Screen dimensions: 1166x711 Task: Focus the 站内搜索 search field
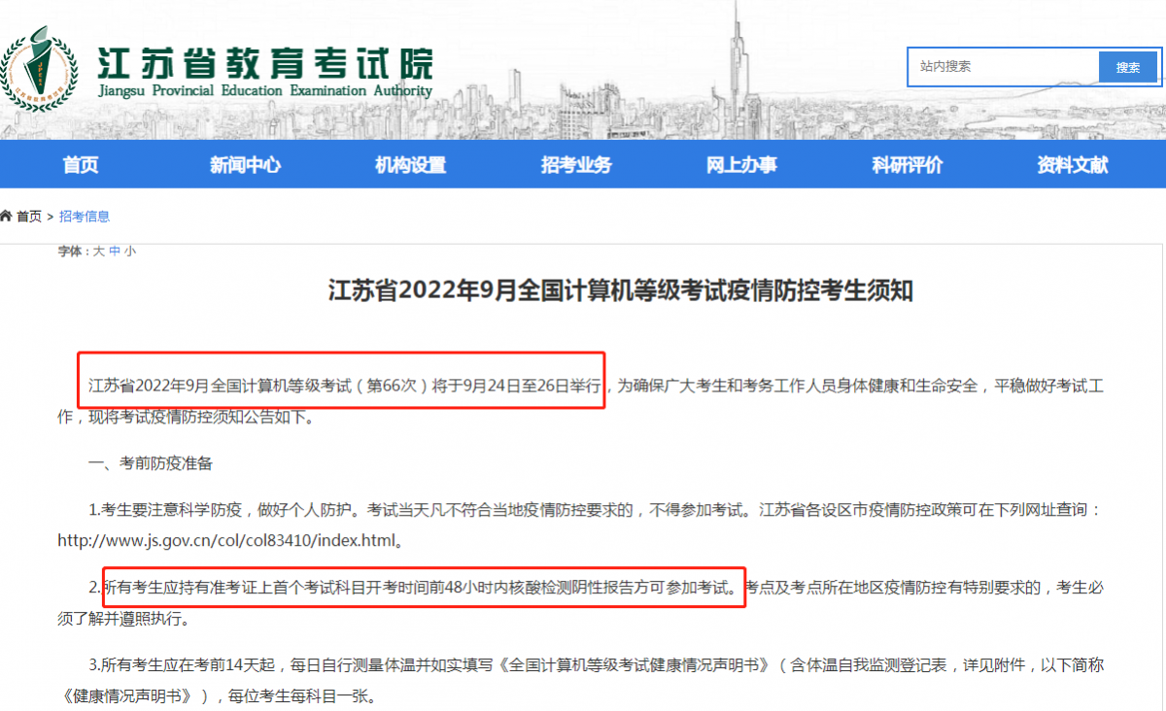(x=1005, y=67)
